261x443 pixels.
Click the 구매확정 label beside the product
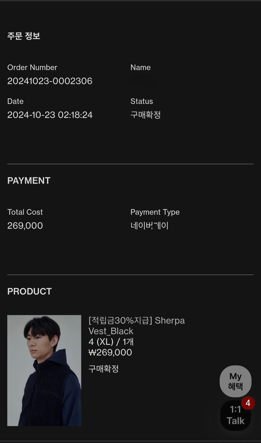(104, 369)
